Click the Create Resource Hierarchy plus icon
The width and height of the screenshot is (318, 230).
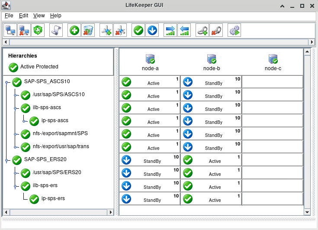click(74, 30)
